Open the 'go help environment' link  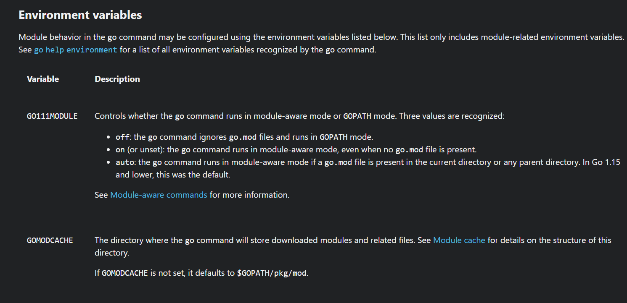tap(76, 50)
